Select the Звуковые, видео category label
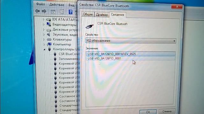204x114 pixels. [x=65, y=35]
